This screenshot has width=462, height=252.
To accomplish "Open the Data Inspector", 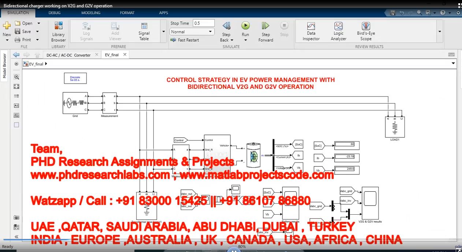I will click(x=311, y=31).
